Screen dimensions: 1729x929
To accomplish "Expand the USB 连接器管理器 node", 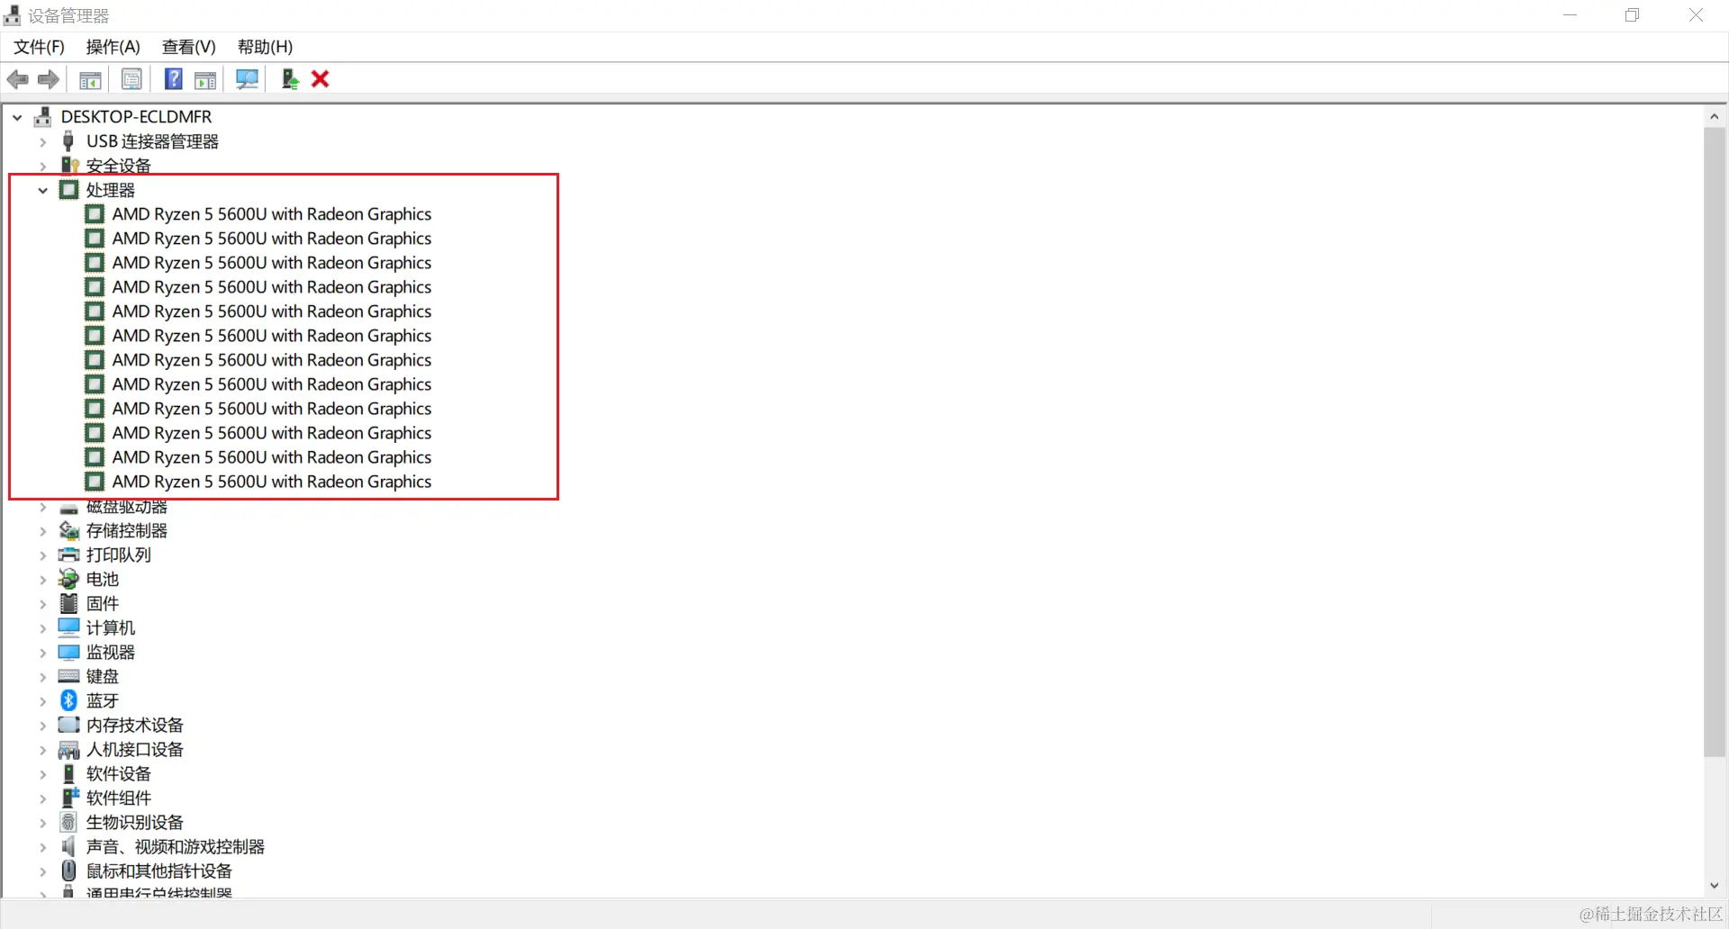I will coord(42,141).
